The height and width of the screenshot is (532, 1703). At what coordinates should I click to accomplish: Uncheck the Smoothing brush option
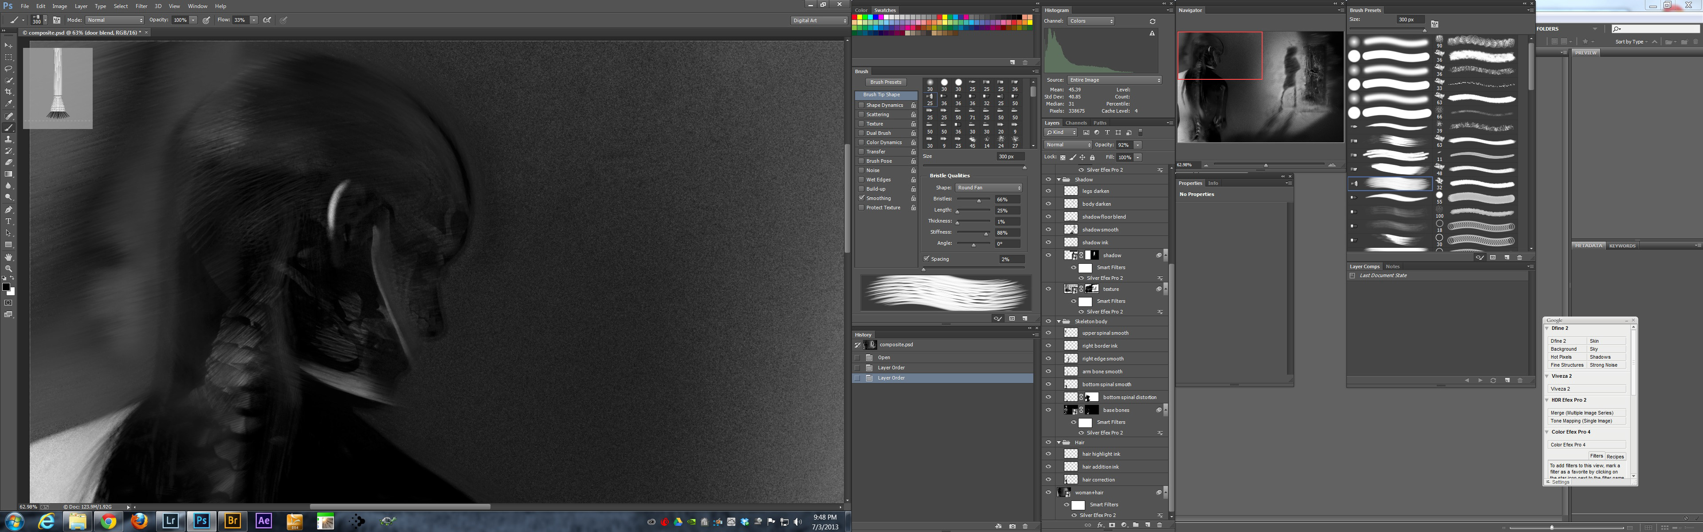coord(861,198)
